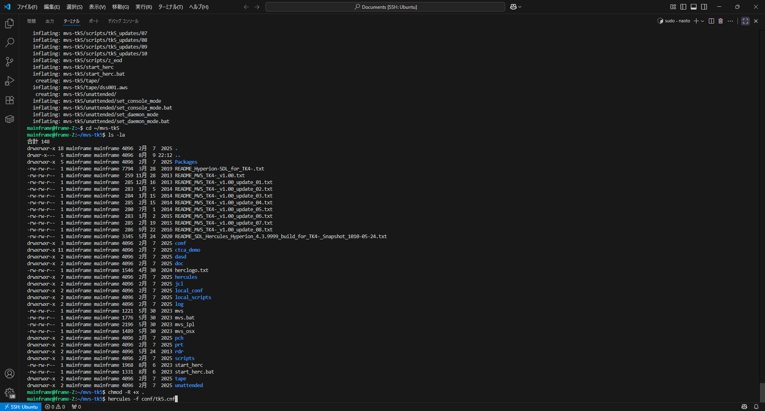
Task: Open the 実行(R) menu
Action: 143,7
